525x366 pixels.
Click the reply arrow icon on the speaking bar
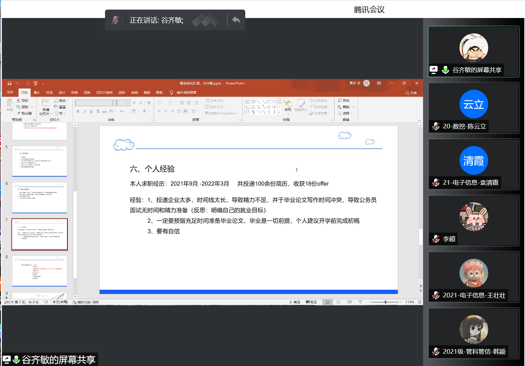pos(236,20)
